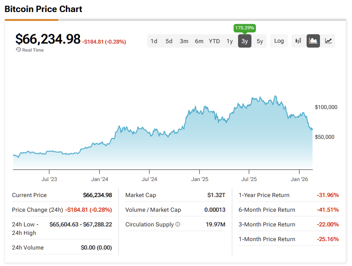Click the $1.32T market cap value

pos(216,195)
